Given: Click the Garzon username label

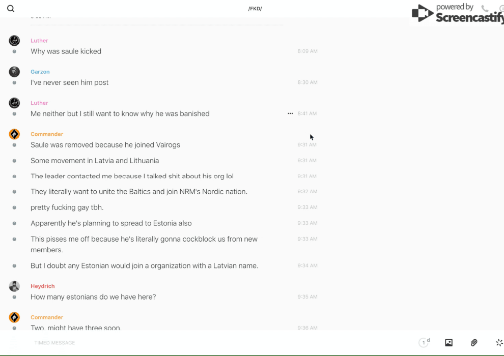Looking at the screenshot, I should (x=40, y=72).
